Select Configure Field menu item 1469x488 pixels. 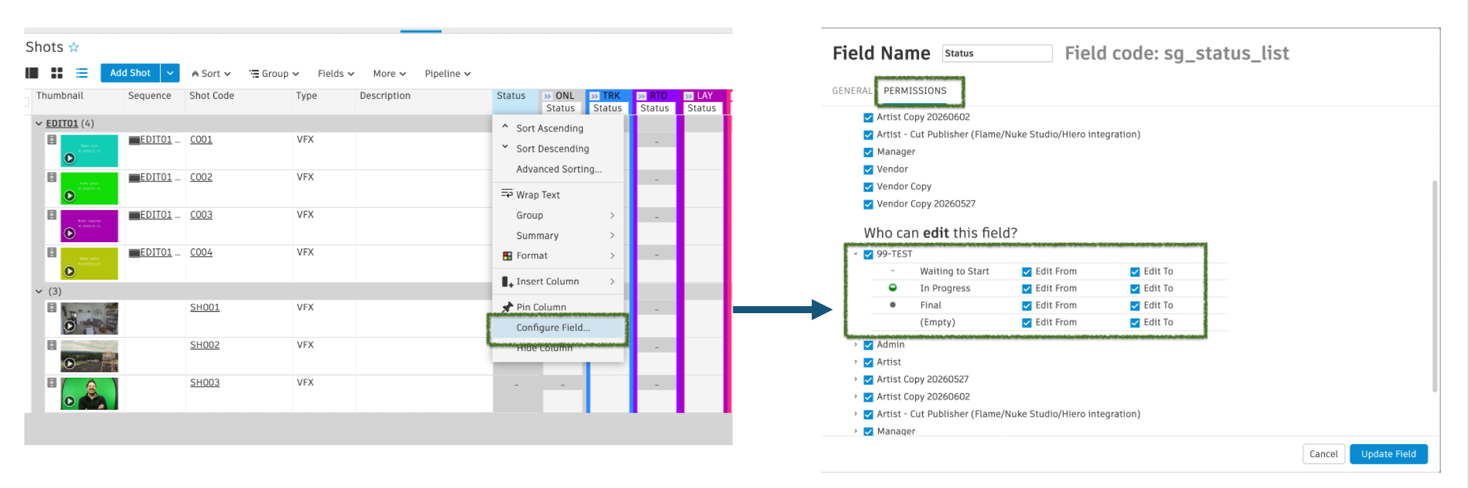558,327
